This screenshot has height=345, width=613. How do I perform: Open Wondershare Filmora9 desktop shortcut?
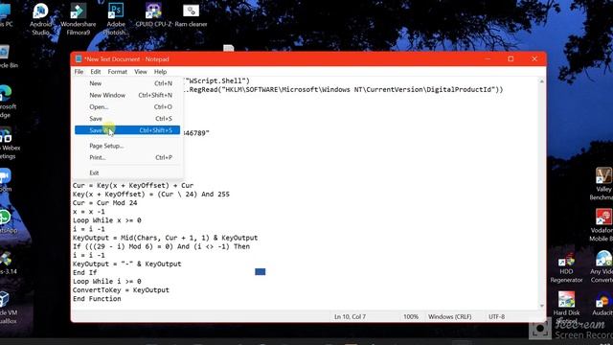click(x=79, y=19)
